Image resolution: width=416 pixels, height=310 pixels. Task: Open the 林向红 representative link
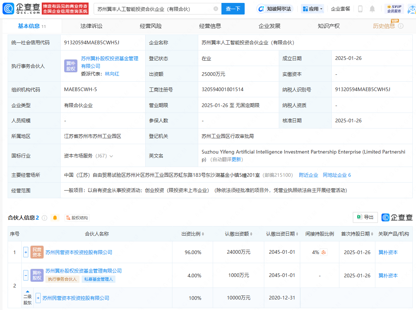point(112,74)
